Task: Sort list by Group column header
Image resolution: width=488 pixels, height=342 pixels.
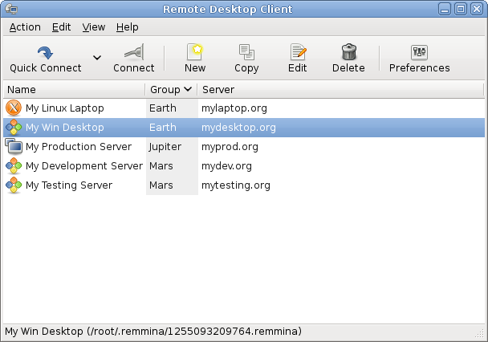Action: 170,89
